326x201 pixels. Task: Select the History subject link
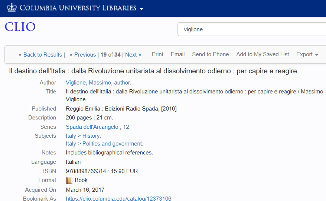tap(92, 136)
